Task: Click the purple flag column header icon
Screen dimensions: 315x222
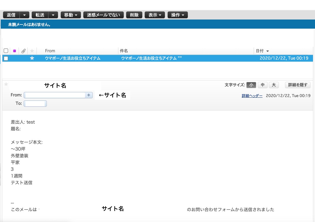Action: [x=14, y=51]
